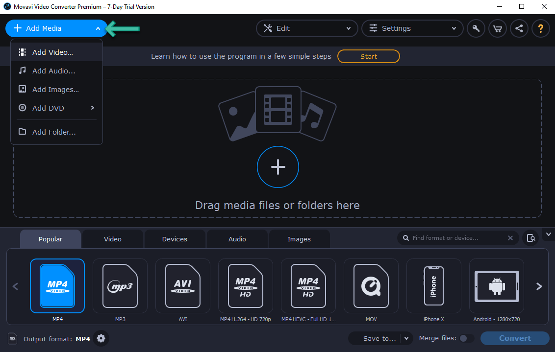Switch to the Popular tab
The width and height of the screenshot is (555, 352).
coord(50,239)
